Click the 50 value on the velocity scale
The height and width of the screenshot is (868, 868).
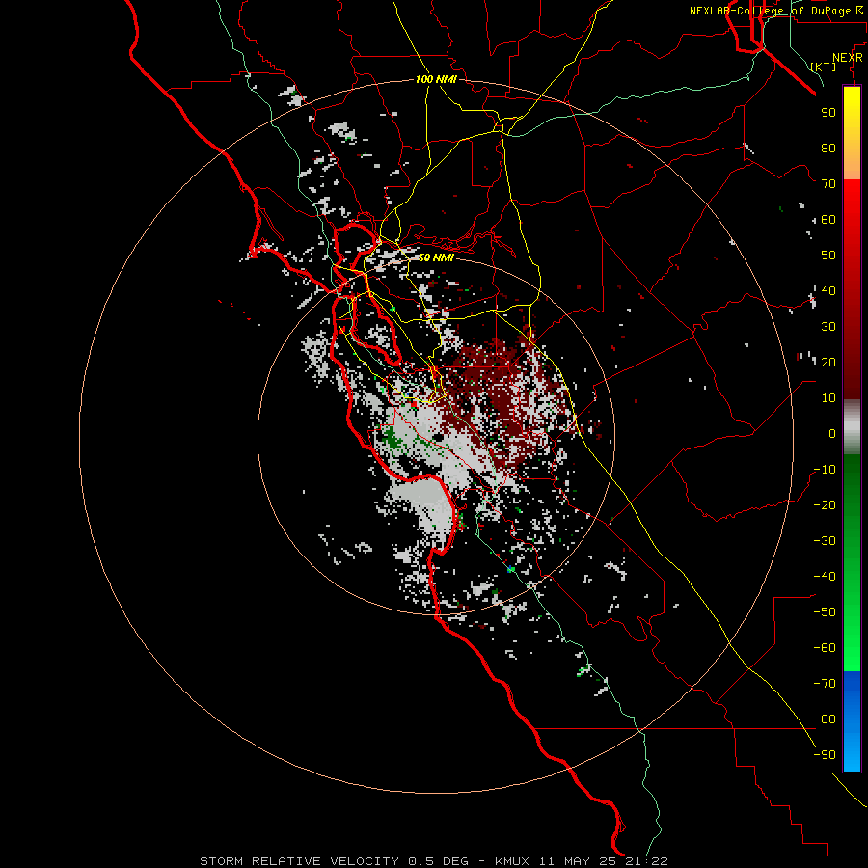coord(828,256)
